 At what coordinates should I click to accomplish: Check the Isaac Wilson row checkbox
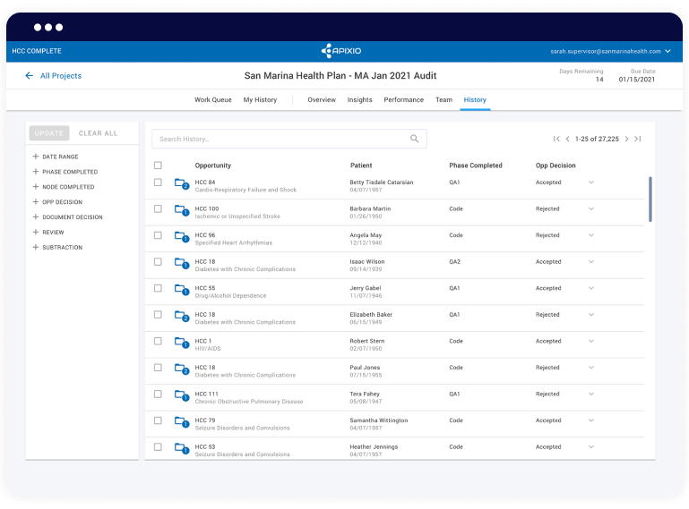[x=158, y=261]
